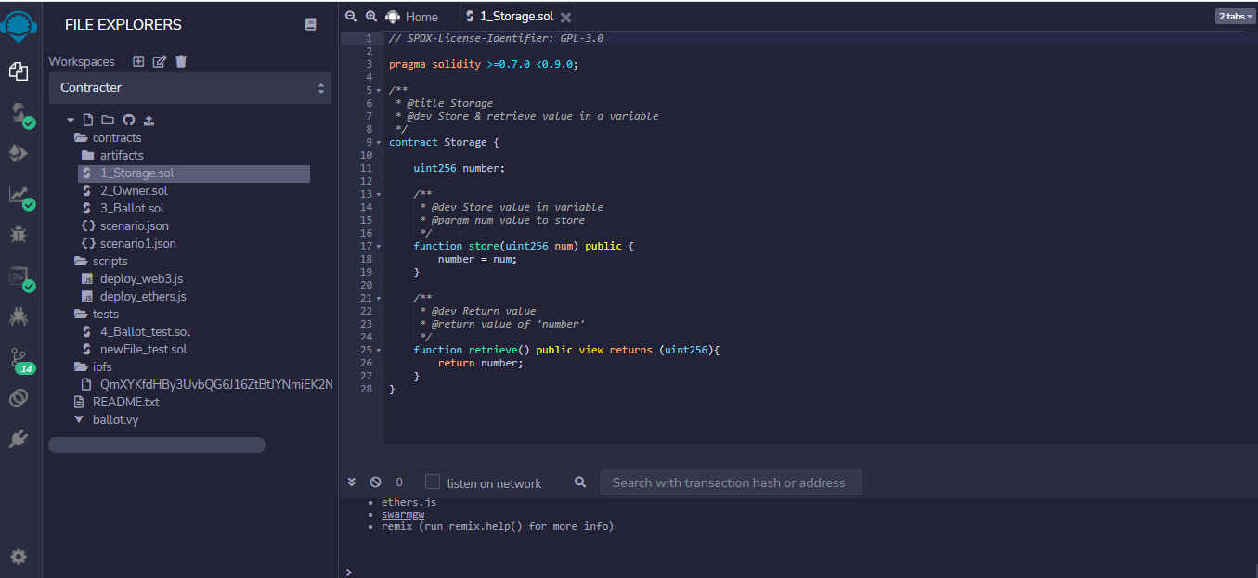Click the terminal search magnifier icon

coord(580,482)
